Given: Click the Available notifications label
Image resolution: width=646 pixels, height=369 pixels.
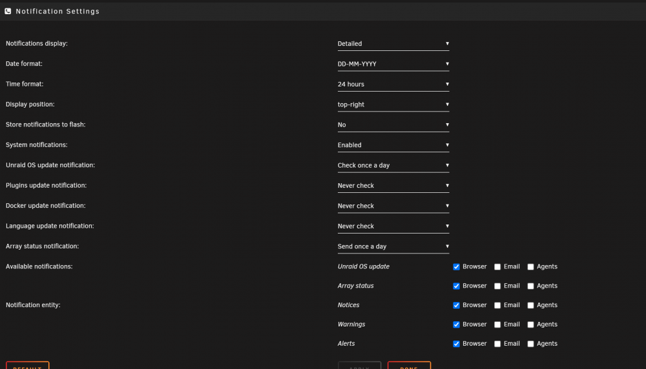Looking at the screenshot, I should click(x=39, y=266).
